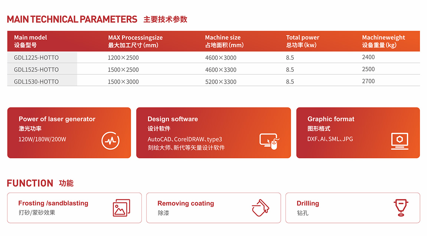Click the removing coating paint bucket icon
The image size is (427, 236).
260,208
